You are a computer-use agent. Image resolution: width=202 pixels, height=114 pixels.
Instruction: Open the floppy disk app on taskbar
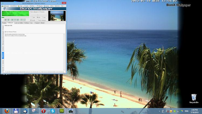point(16,111)
